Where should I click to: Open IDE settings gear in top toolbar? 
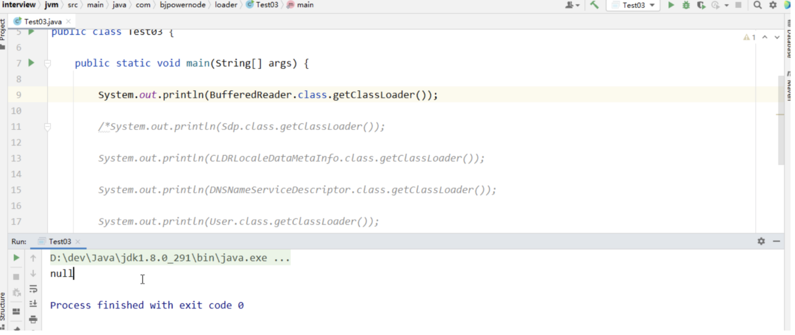coord(773,5)
